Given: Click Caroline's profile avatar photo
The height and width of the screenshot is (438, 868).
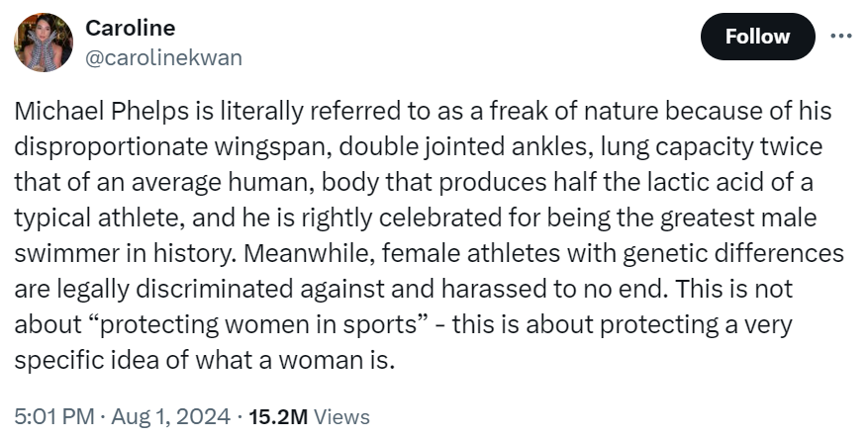Looking at the screenshot, I should (x=43, y=43).
